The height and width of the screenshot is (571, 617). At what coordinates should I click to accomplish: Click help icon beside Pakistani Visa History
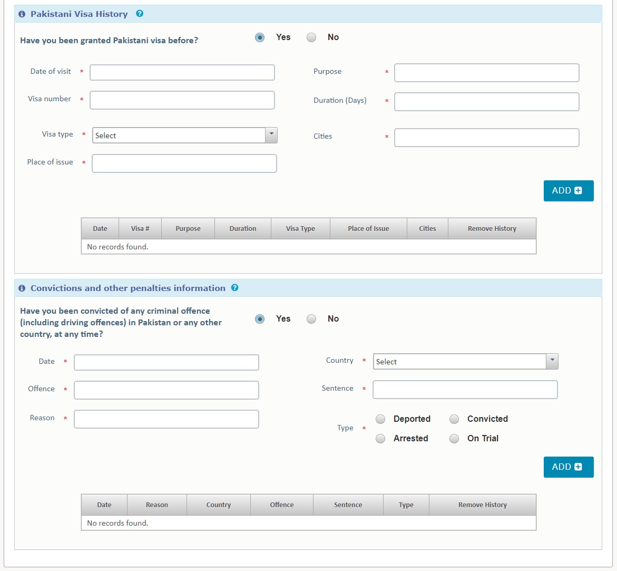pos(140,14)
